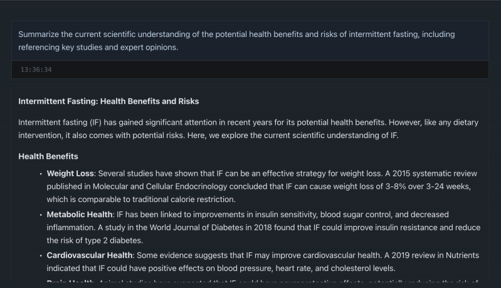Click the bullet marker beside Weight Loss
The width and height of the screenshot is (501, 288).
(41, 174)
